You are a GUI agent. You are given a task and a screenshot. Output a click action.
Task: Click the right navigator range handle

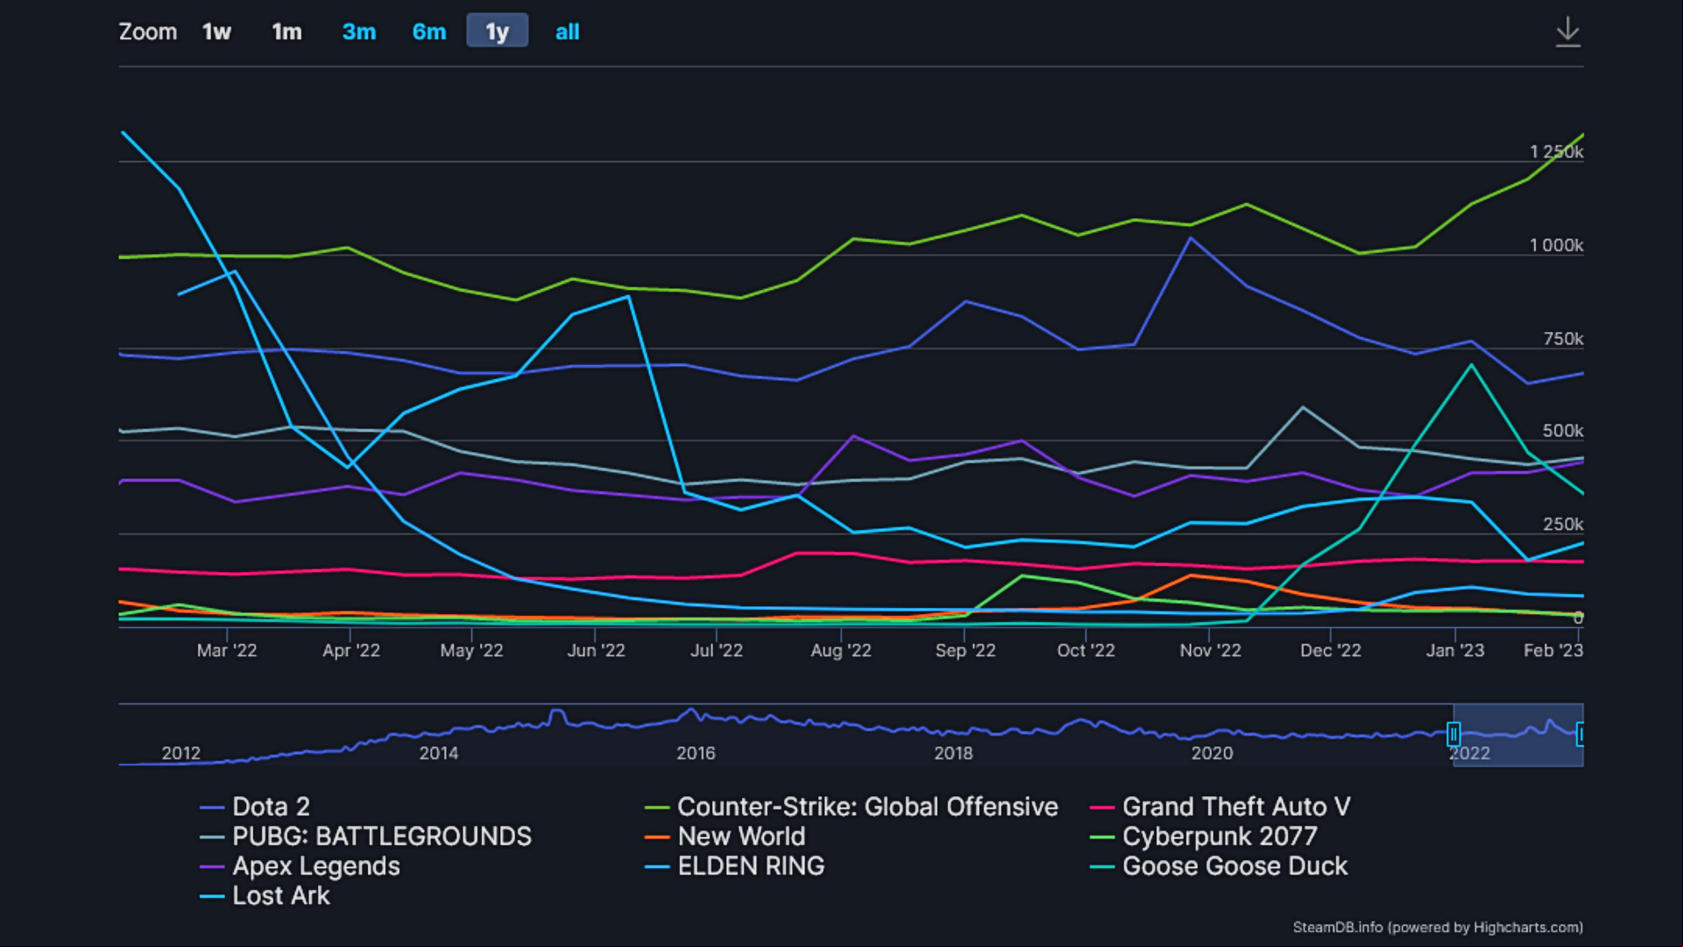[1580, 733]
